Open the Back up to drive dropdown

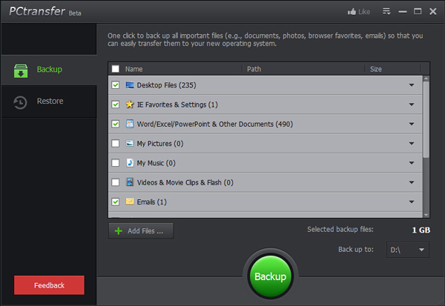coord(408,250)
